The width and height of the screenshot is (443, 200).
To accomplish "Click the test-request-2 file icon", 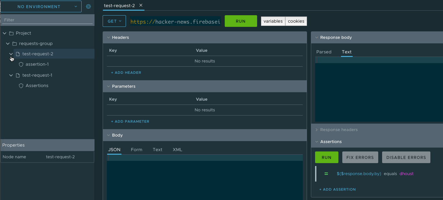I will pos(18,54).
